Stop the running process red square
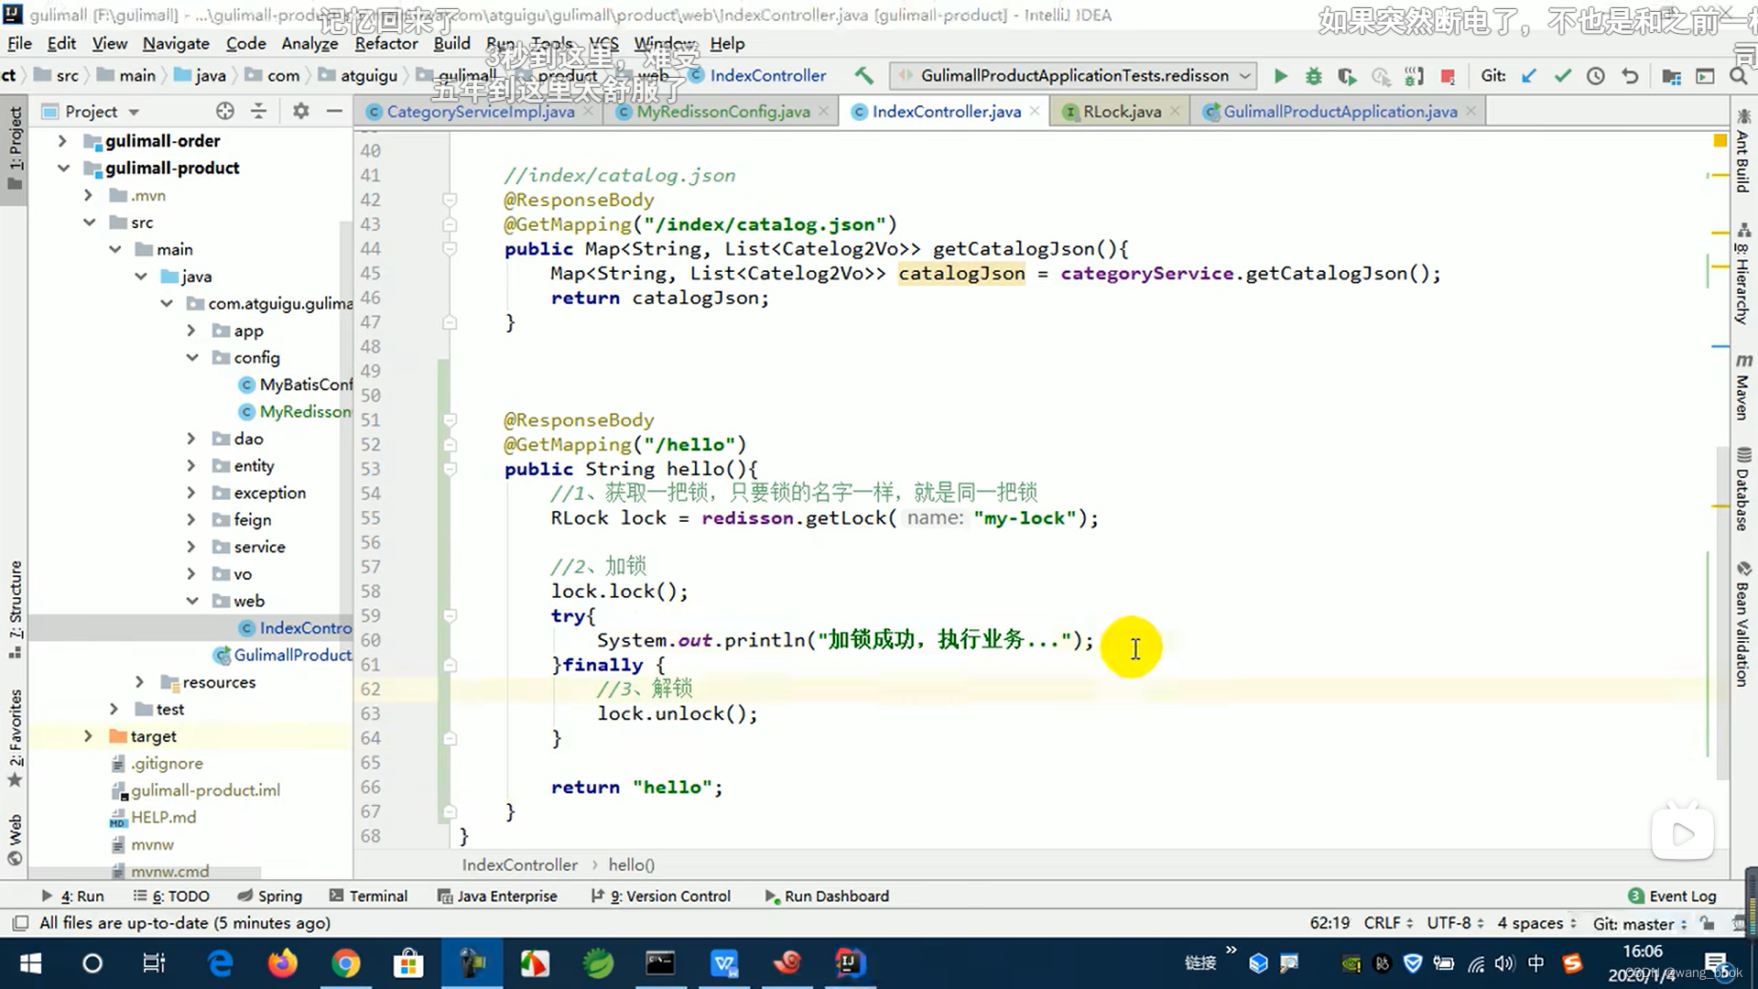The image size is (1758, 989). coord(1448,76)
